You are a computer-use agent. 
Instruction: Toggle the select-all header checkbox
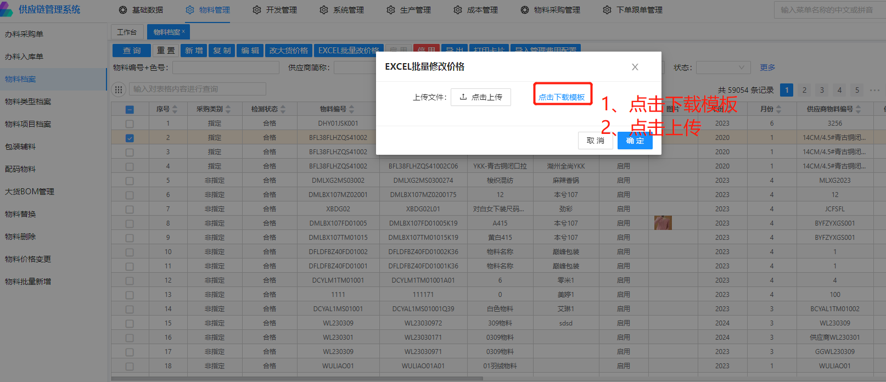point(130,109)
